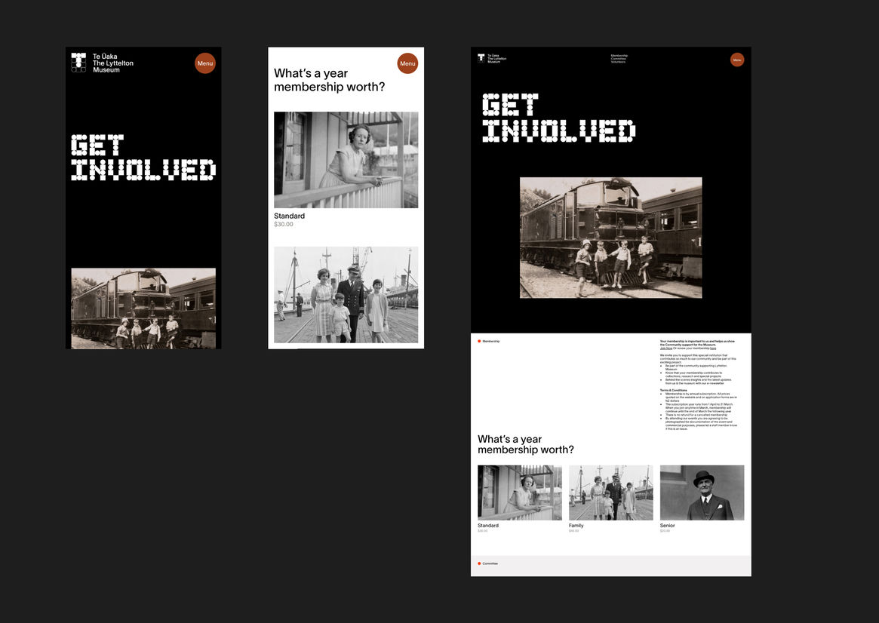Click the red dot beside the Committee section label
The height and width of the screenshot is (623, 879).
tap(479, 563)
